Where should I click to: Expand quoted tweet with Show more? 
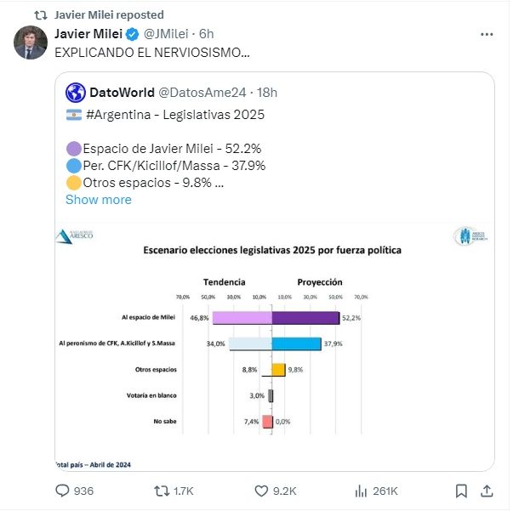(99, 199)
